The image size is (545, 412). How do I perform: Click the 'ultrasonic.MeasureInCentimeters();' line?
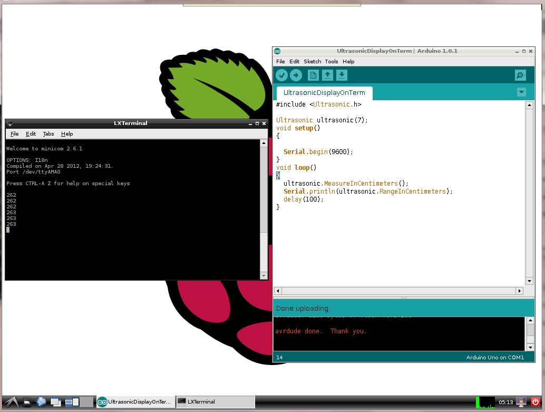[x=346, y=184]
